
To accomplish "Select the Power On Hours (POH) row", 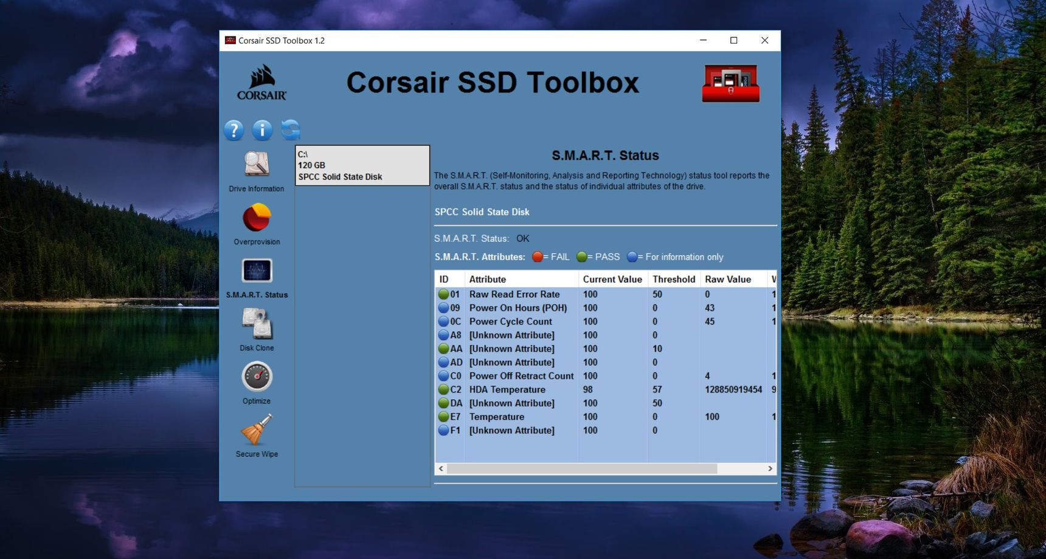I will (606, 308).
